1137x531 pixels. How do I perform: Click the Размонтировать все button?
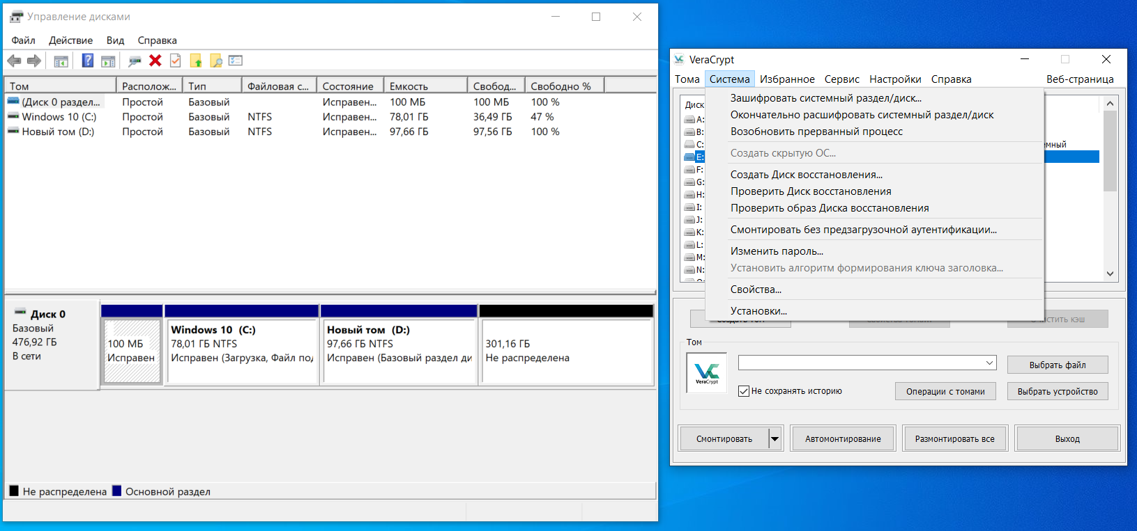pyautogui.click(x=955, y=439)
